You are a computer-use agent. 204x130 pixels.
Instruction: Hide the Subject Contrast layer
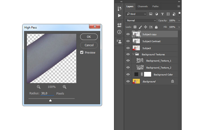coord(128,41)
